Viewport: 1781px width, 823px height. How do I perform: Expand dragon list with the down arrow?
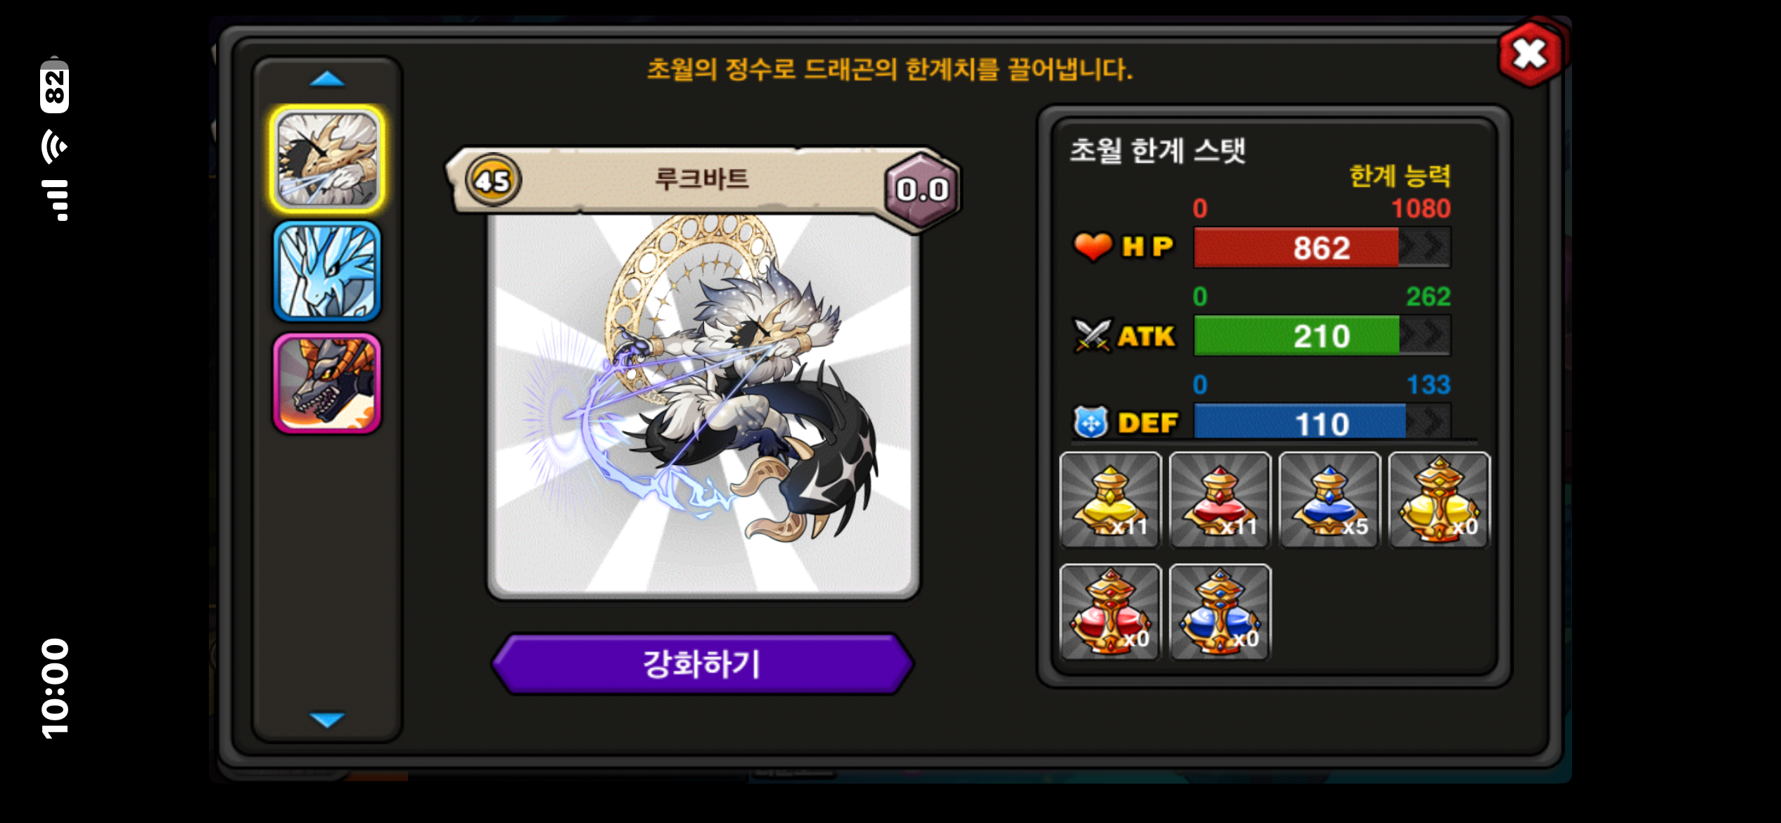click(x=327, y=720)
